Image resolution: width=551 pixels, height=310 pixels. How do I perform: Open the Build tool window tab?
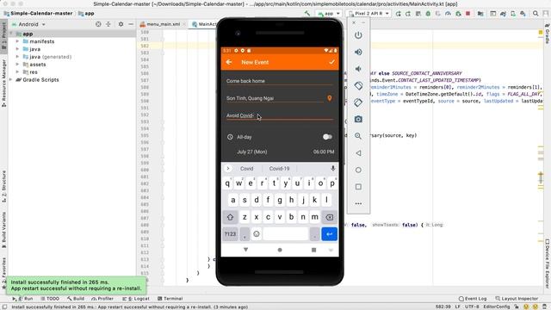(75, 299)
